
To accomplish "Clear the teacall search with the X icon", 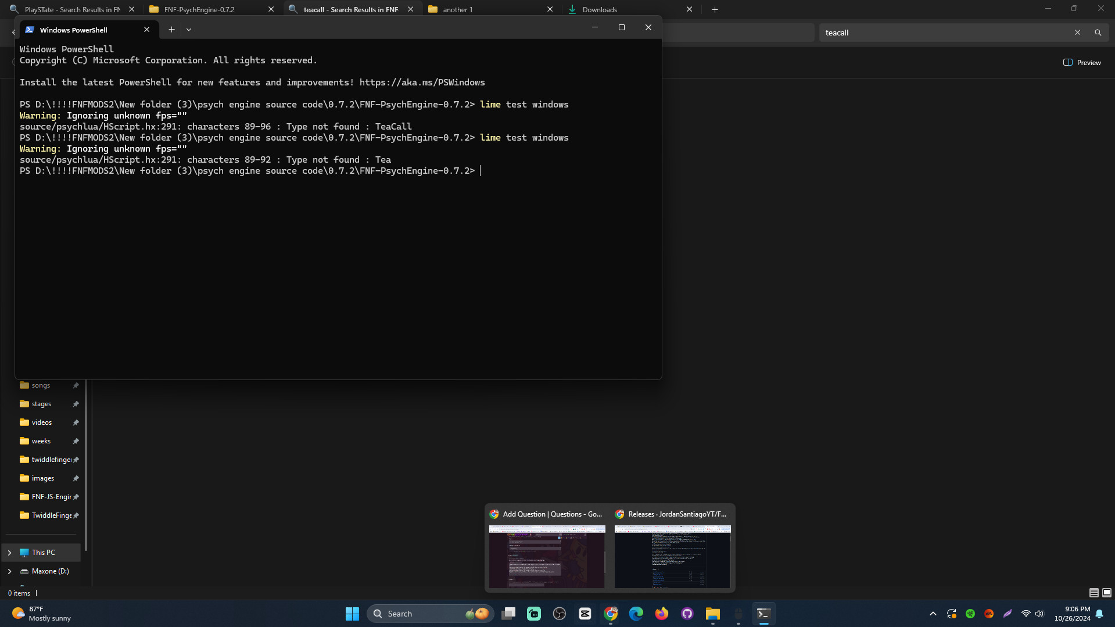I will point(1077,33).
